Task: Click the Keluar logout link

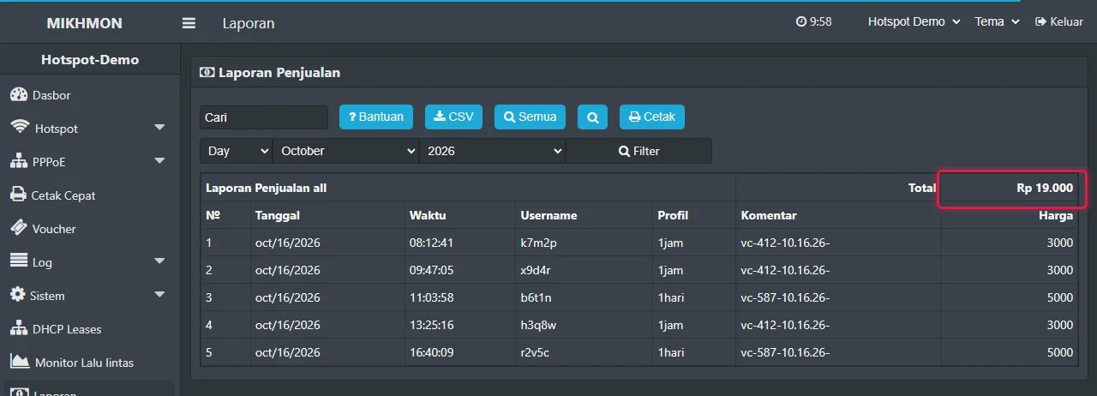Action: (x=1059, y=22)
